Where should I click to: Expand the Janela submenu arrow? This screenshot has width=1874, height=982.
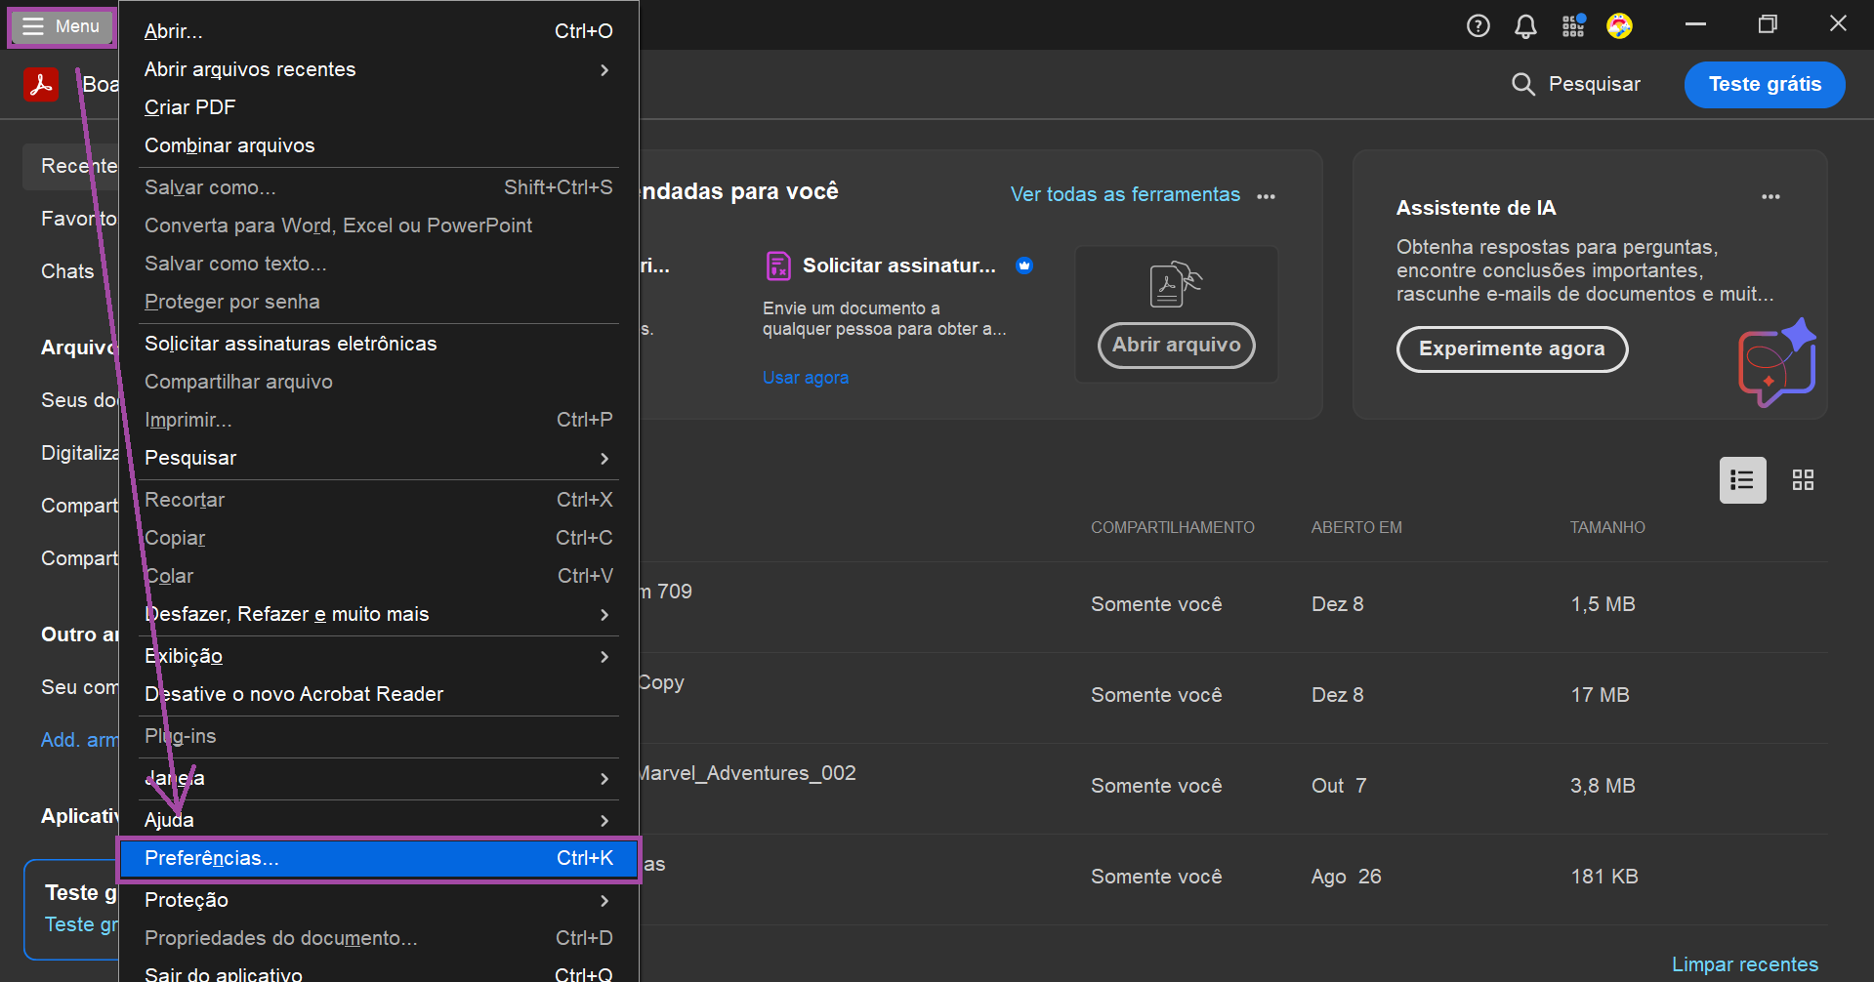click(604, 779)
